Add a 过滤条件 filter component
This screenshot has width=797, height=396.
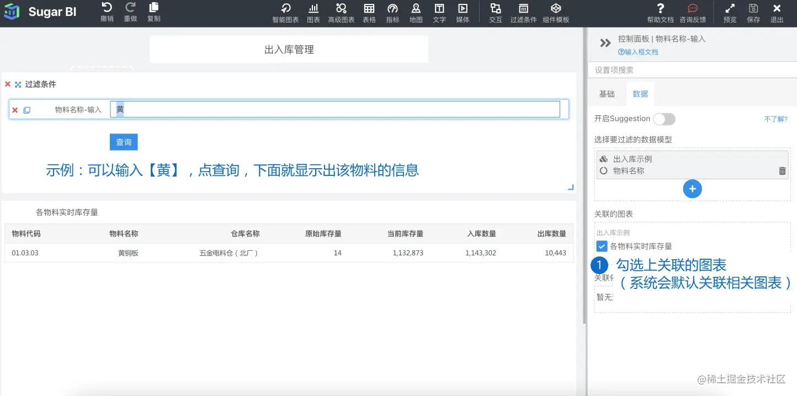pos(523,13)
